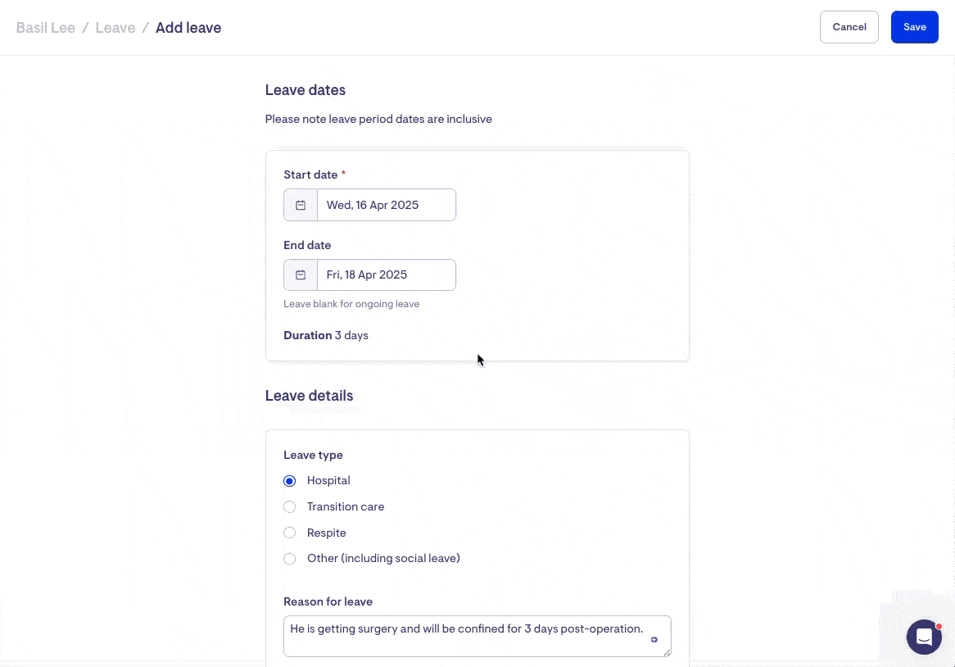Screen dimensions: 955x667
Task: Click into the Reason for leave textarea
Action: point(477,636)
